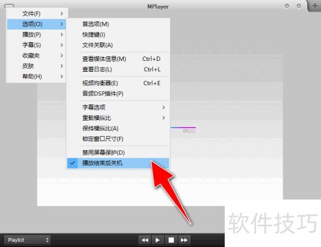Click the chevron beside 播放(P)
The image size is (321, 247).
62,35
